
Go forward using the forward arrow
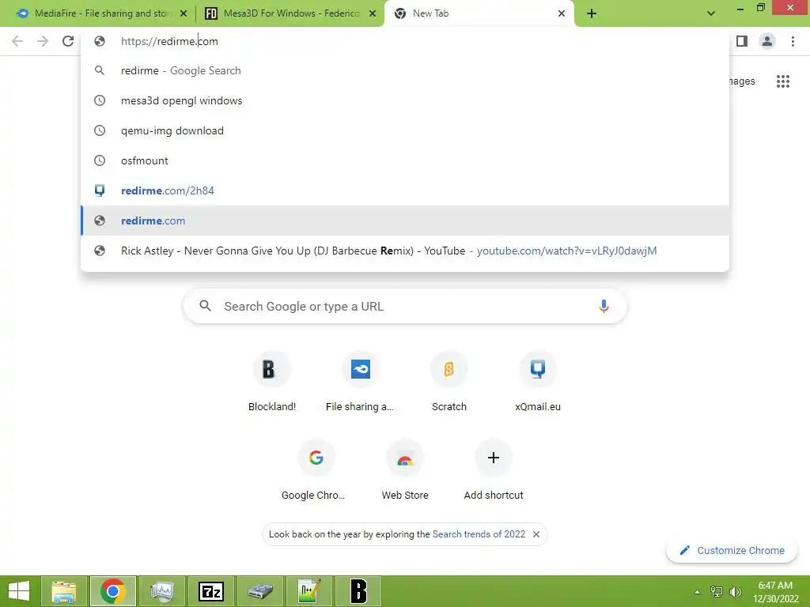[x=43, y=41]
